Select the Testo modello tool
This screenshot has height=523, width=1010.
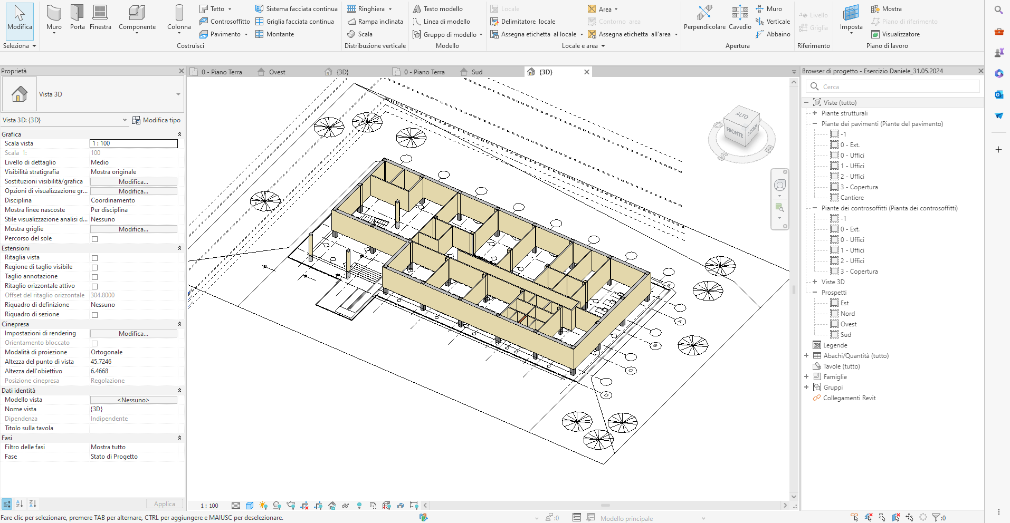437,9
